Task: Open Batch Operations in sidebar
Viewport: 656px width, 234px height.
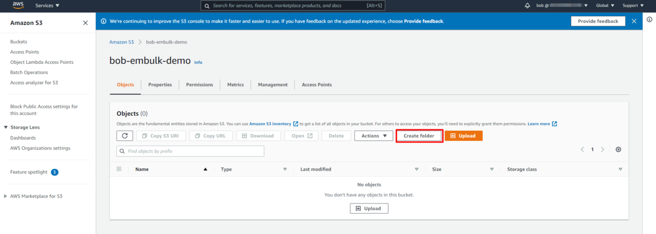Action: (x=29, y=73)
